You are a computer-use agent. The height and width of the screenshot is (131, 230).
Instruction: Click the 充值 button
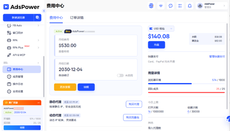click(157, 45)
